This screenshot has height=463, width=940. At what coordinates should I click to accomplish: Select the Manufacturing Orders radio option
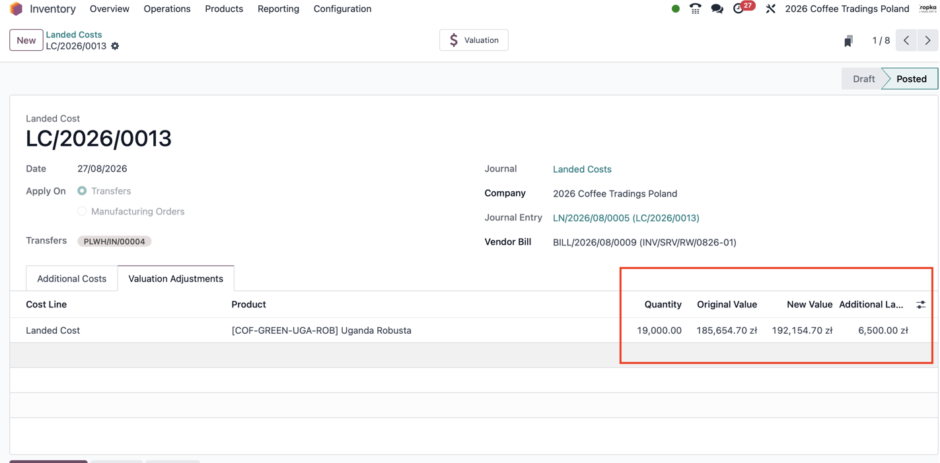pyautogui.click(x=82, y=211)
